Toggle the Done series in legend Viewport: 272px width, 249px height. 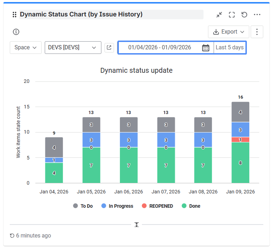coord(191,206)
